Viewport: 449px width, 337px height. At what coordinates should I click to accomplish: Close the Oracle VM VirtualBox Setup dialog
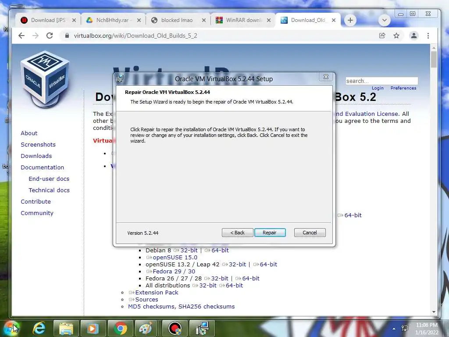[326, 77]
